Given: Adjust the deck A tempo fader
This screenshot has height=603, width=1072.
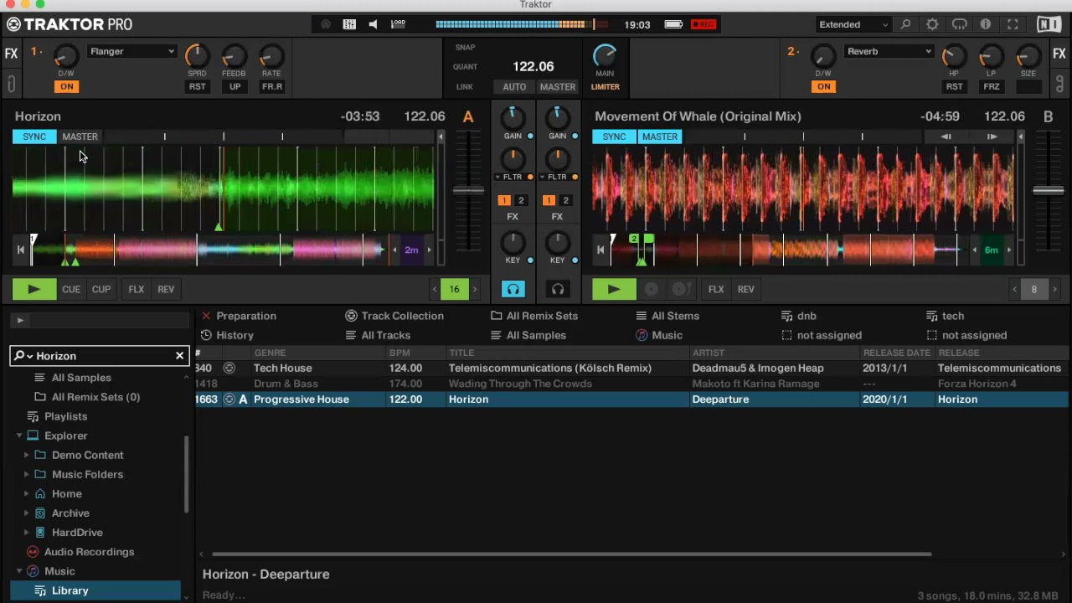Looking at the screenshot, I should point(468,191).
